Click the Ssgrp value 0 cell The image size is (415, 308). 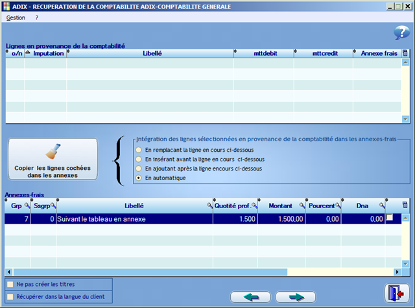[x=43, y=219]
